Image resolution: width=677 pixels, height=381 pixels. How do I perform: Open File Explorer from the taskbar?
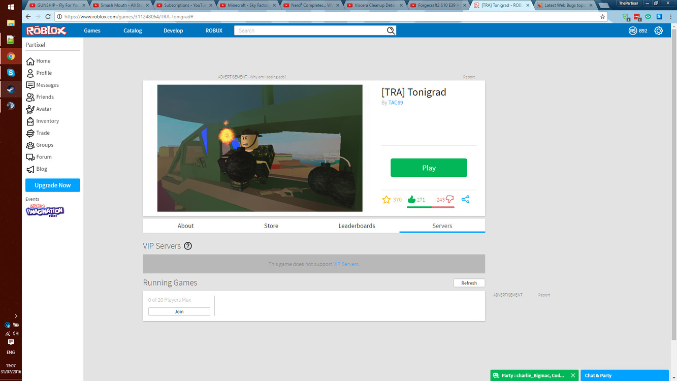tap(11, 23)
